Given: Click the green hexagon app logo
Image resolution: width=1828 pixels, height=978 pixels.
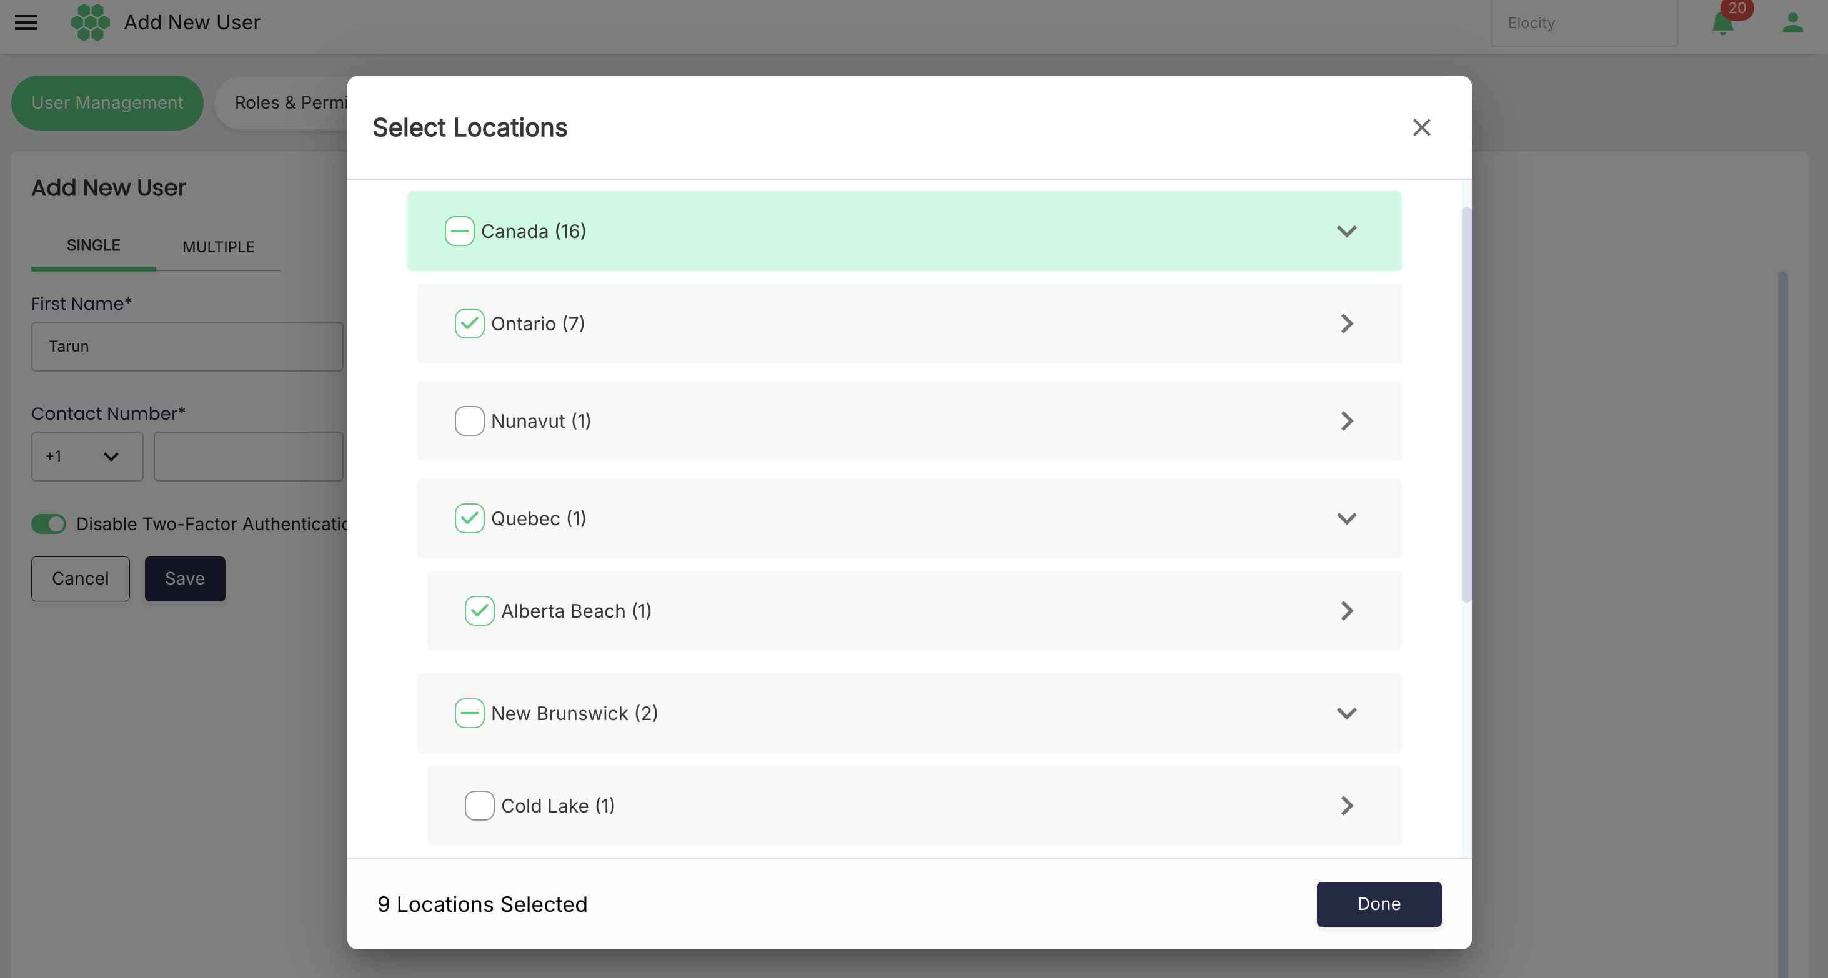Looking at the screenshot, I should coord(90,22).
